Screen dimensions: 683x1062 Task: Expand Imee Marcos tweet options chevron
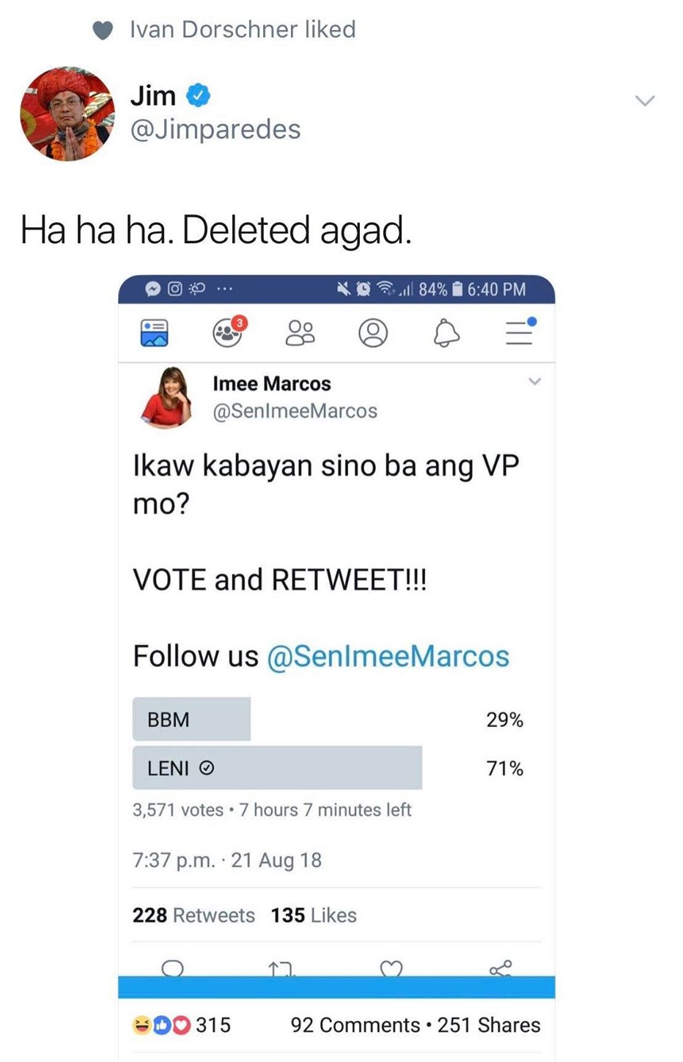[x=535, y=381]
